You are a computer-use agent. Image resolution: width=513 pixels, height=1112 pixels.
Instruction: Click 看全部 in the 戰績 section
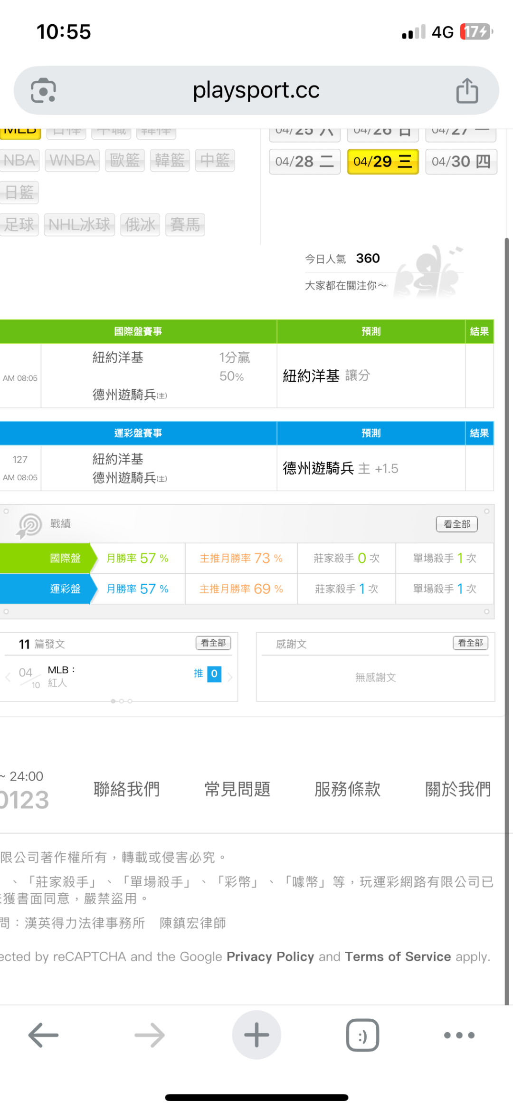tap(456, 524)
